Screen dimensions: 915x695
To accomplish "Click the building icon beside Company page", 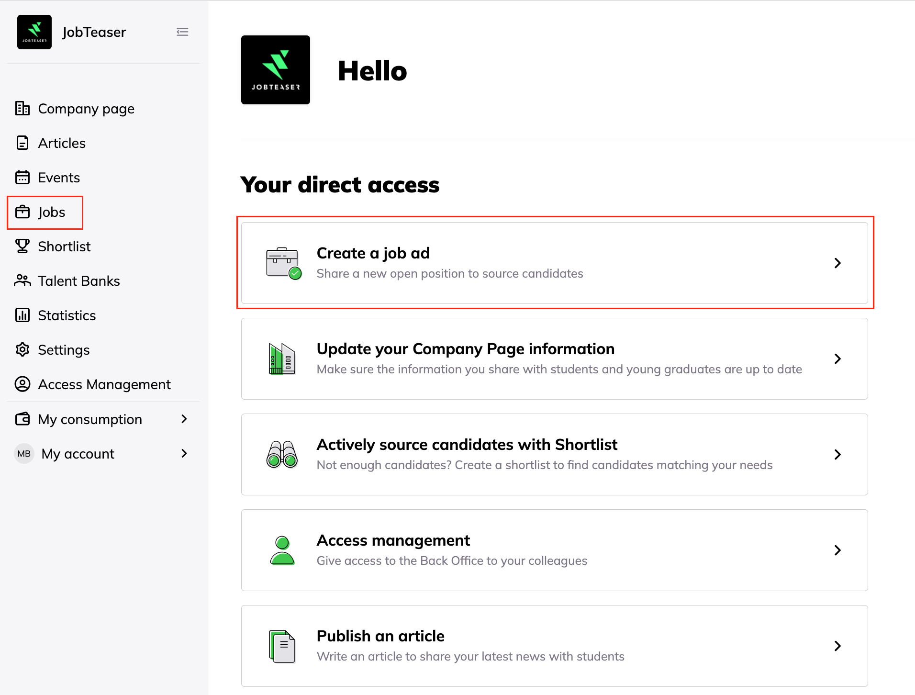I will 22,109.
